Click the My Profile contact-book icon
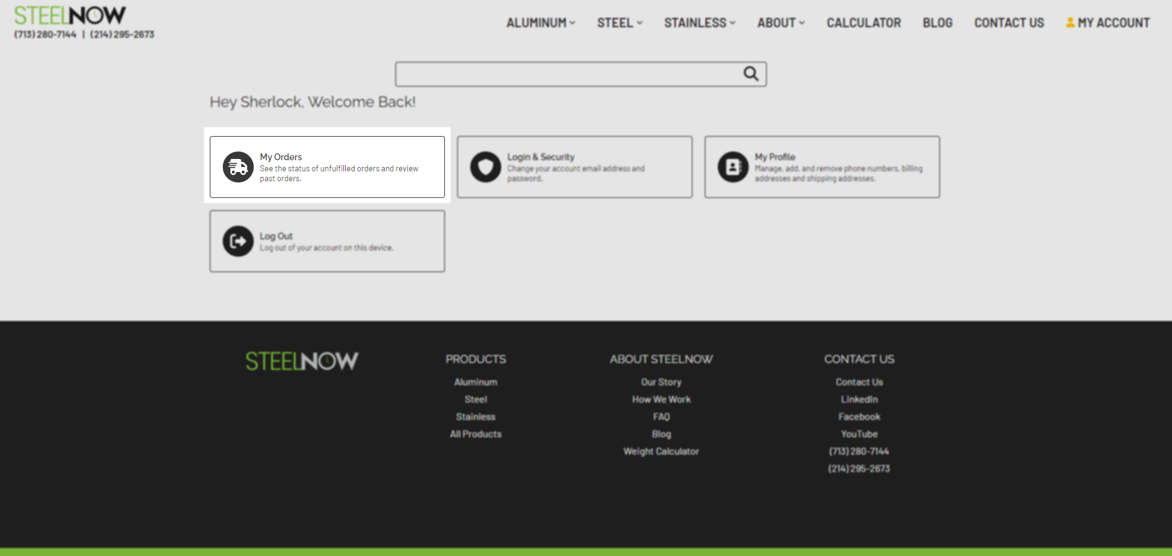 coord(733,167)
